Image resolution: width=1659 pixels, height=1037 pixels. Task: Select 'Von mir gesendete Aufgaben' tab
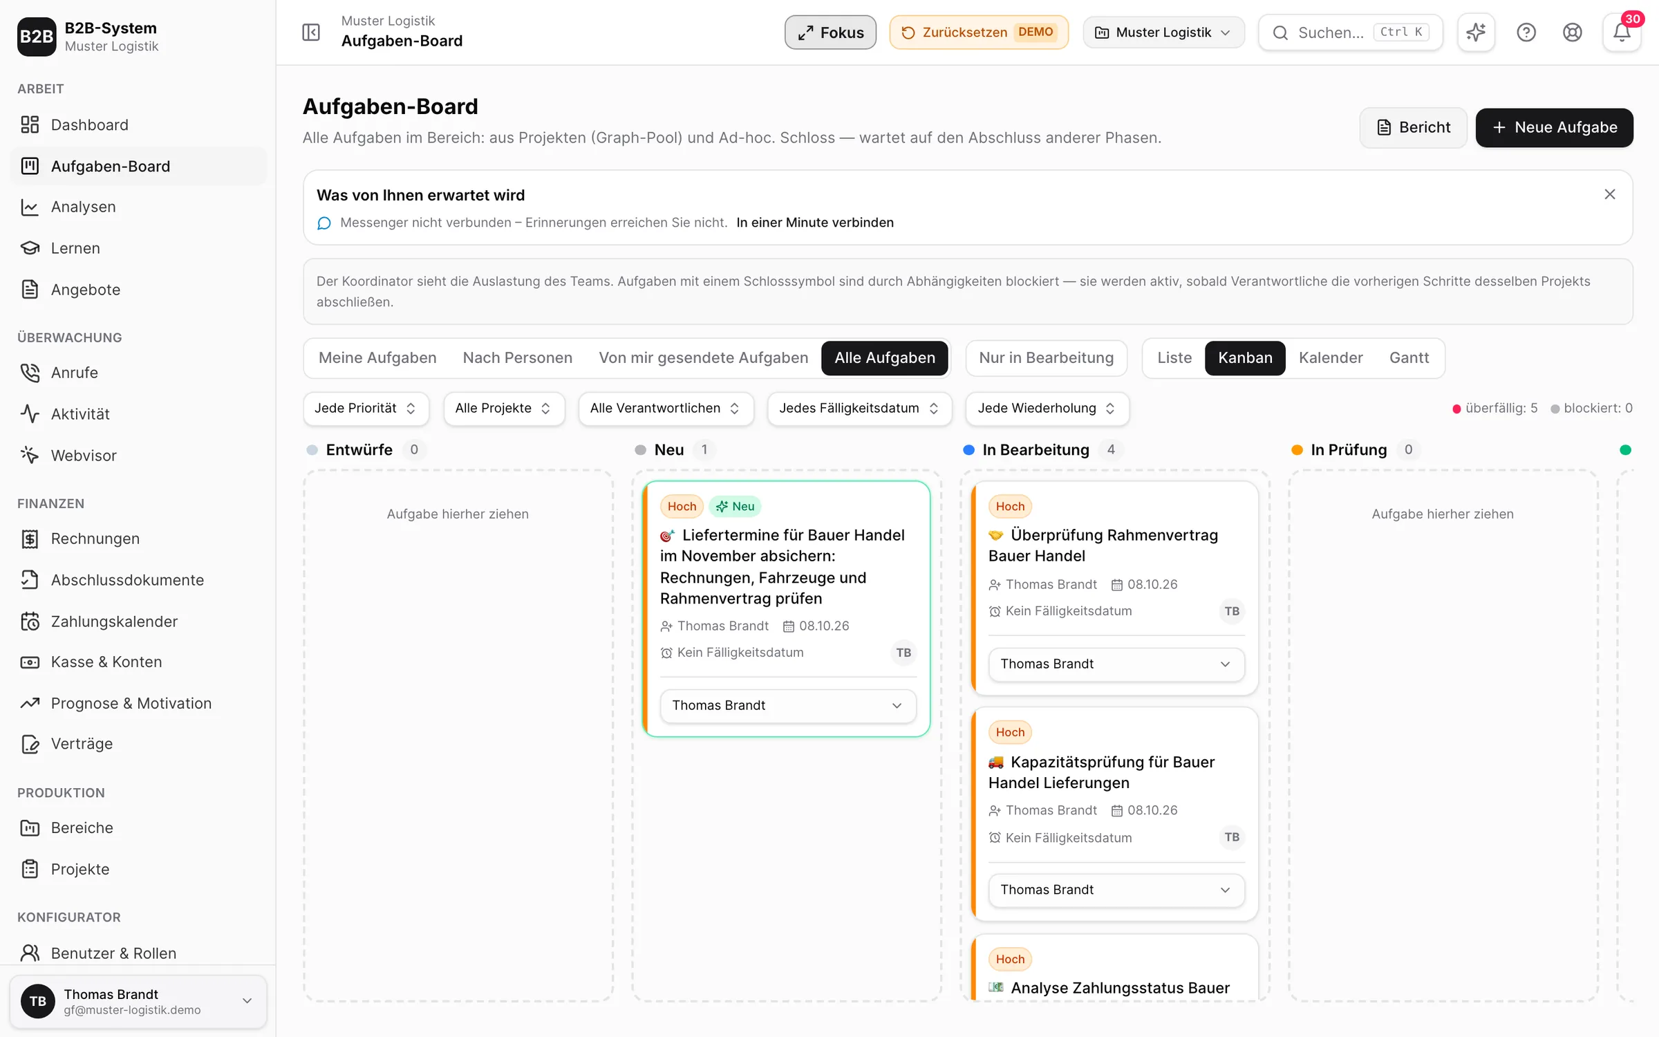703,357
